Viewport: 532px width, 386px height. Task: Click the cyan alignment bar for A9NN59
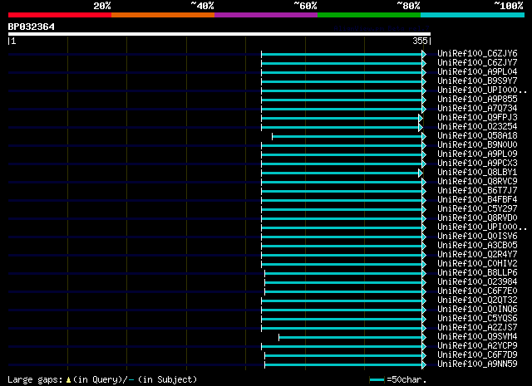tap(343, 365)
